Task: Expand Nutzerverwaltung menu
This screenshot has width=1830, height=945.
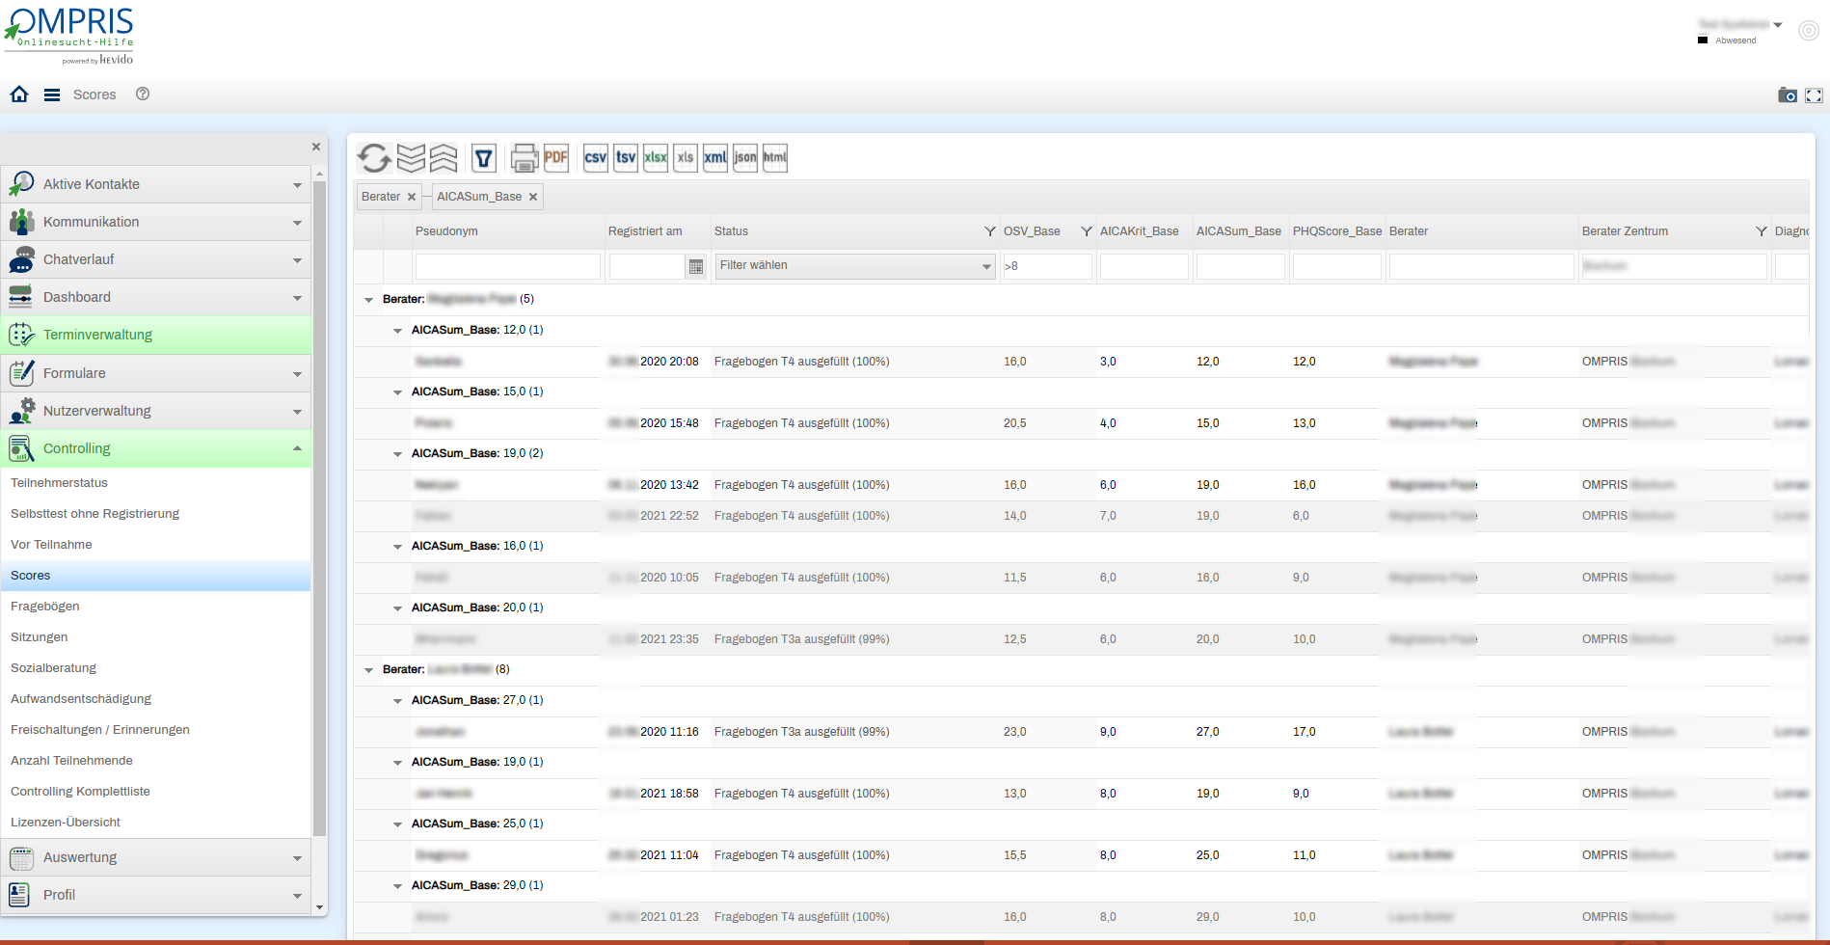Action: coord(156,411)
